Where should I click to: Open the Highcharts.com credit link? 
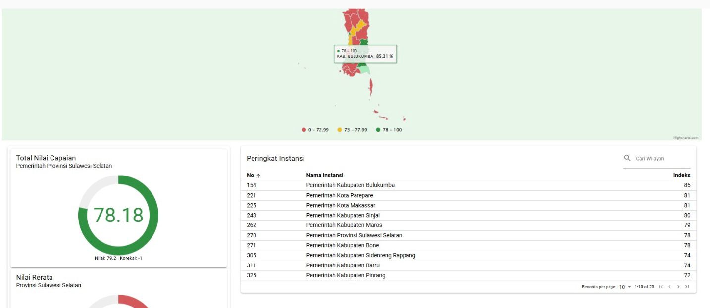point(686,138)
